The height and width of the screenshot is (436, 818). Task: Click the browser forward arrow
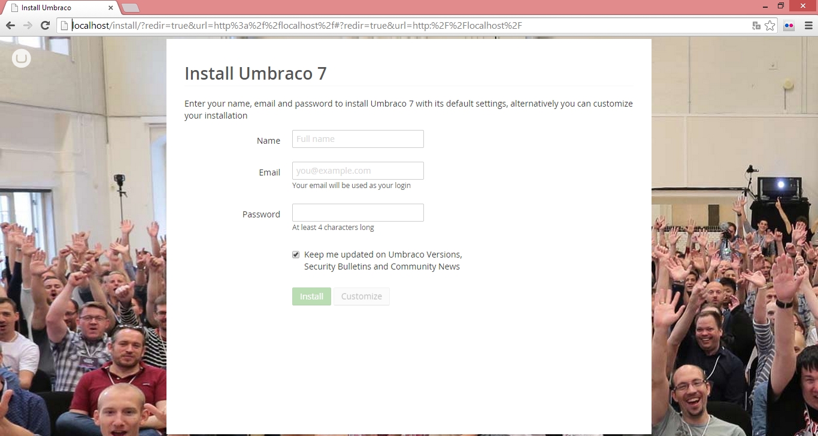(x=28, y=25)
